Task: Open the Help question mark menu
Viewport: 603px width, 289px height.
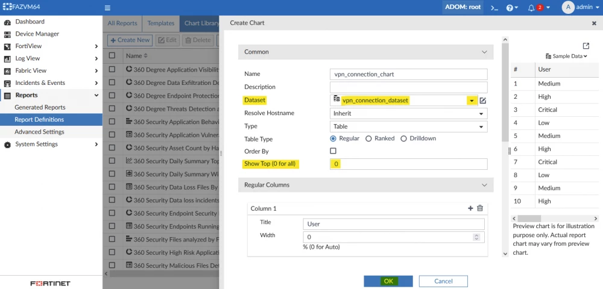Action: point(512,8)
